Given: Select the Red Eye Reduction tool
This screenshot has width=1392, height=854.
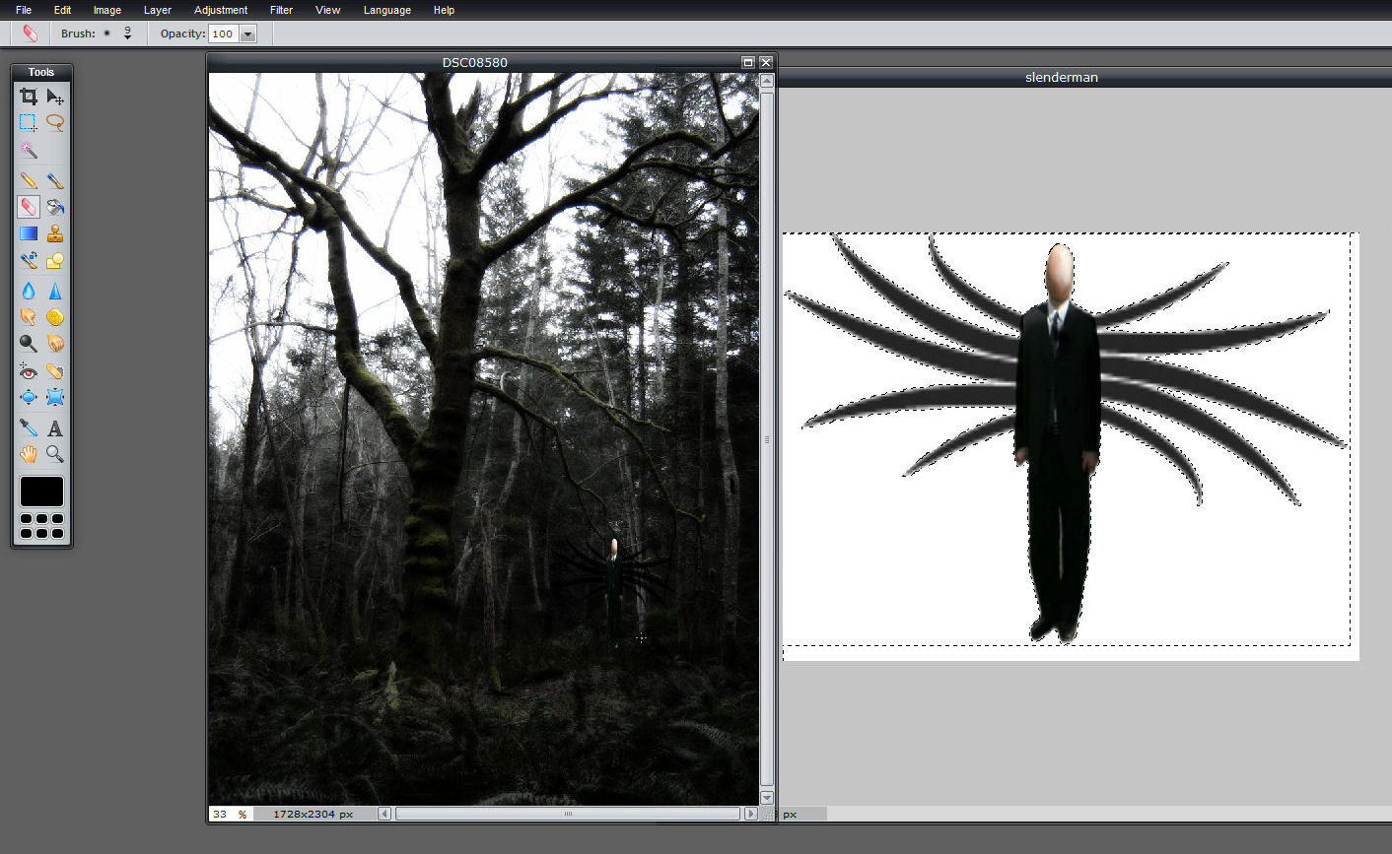Looking at the screenshot, I should (29, 371).
